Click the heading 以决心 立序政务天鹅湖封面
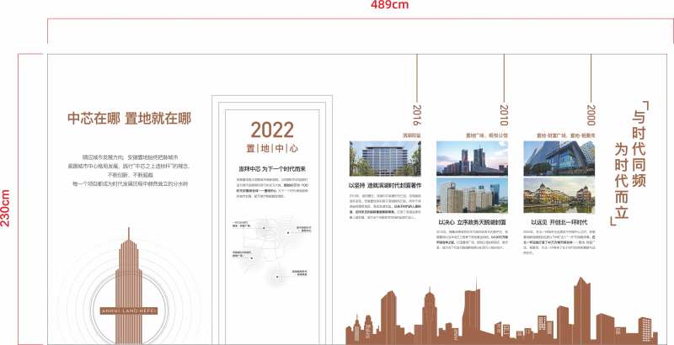This screenshot has width=674, height=345. click(472, 222)
